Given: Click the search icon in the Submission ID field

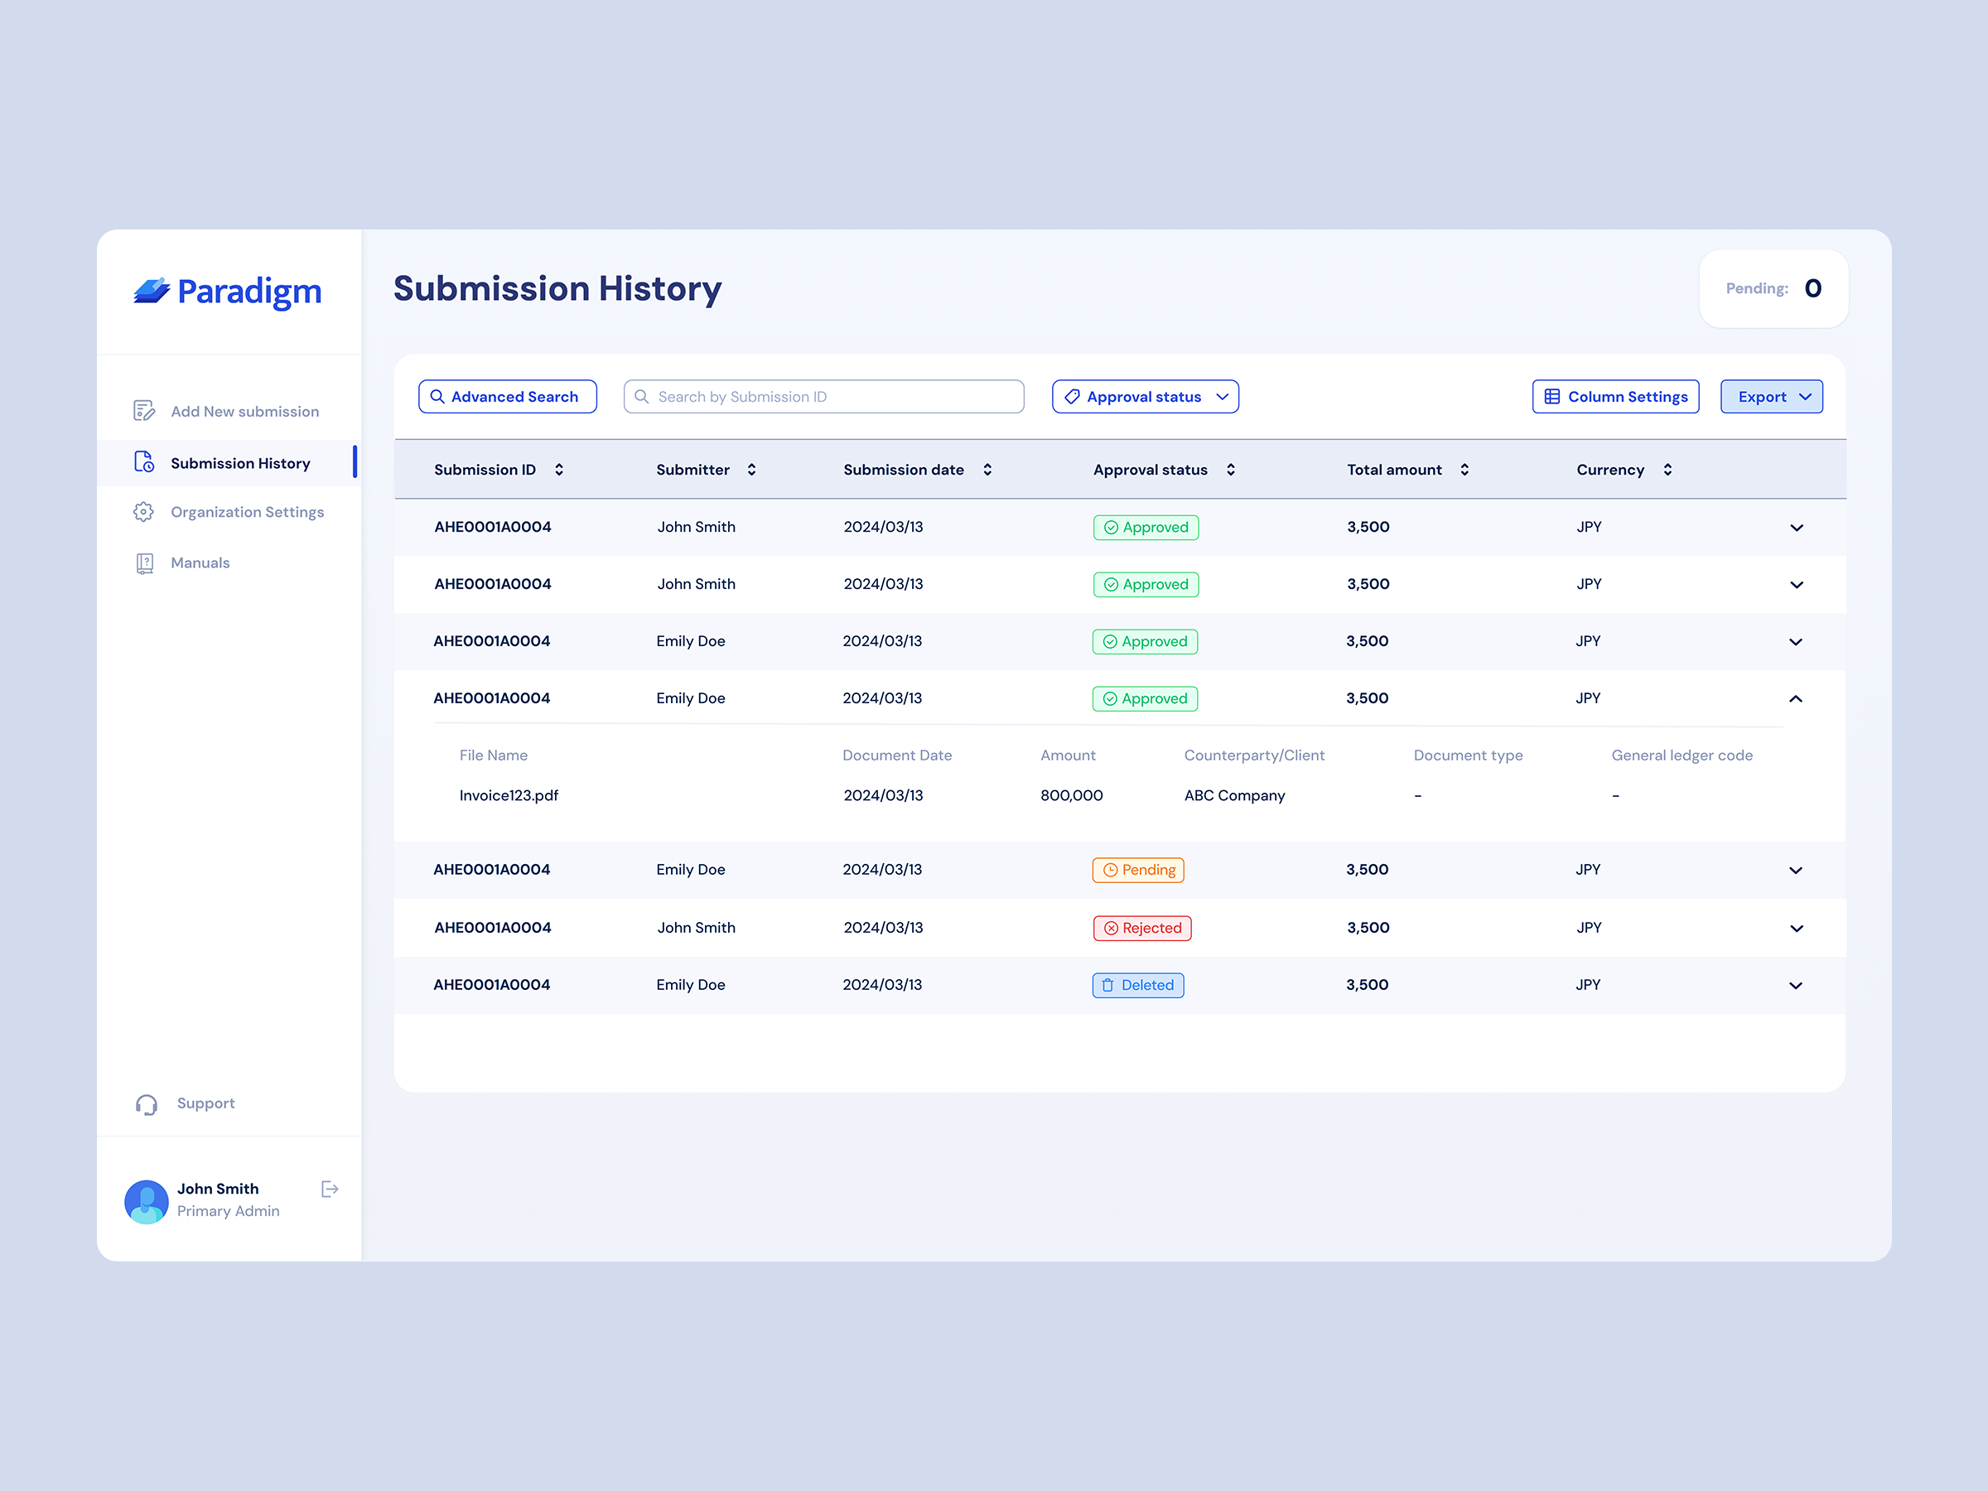Looking at the screenshot, I should point(642,396).
